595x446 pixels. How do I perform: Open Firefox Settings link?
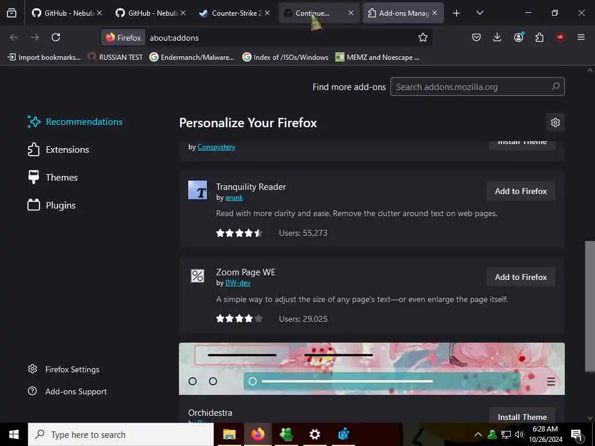[x=64, y=369]
